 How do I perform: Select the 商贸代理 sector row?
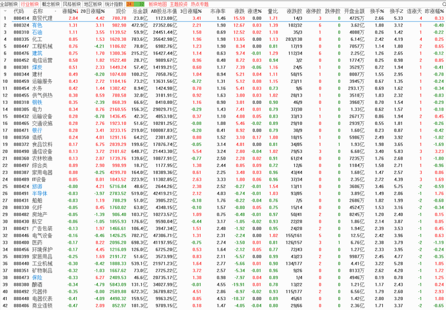point(223,18)
